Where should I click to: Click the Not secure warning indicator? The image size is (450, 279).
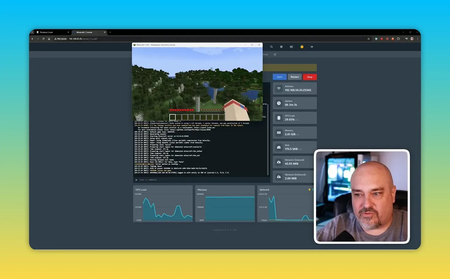pyautogui.click(x=60, y=39)
